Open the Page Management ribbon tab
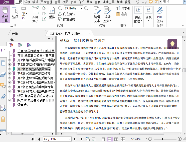The height and width of the screenshot is (142, 186). 46,2
